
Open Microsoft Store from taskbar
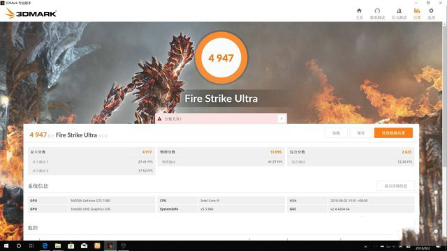pyautogui.click(x=71, y=245)
